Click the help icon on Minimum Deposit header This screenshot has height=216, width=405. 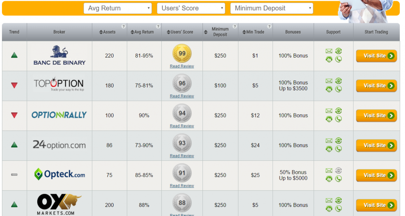click(235, 26)
